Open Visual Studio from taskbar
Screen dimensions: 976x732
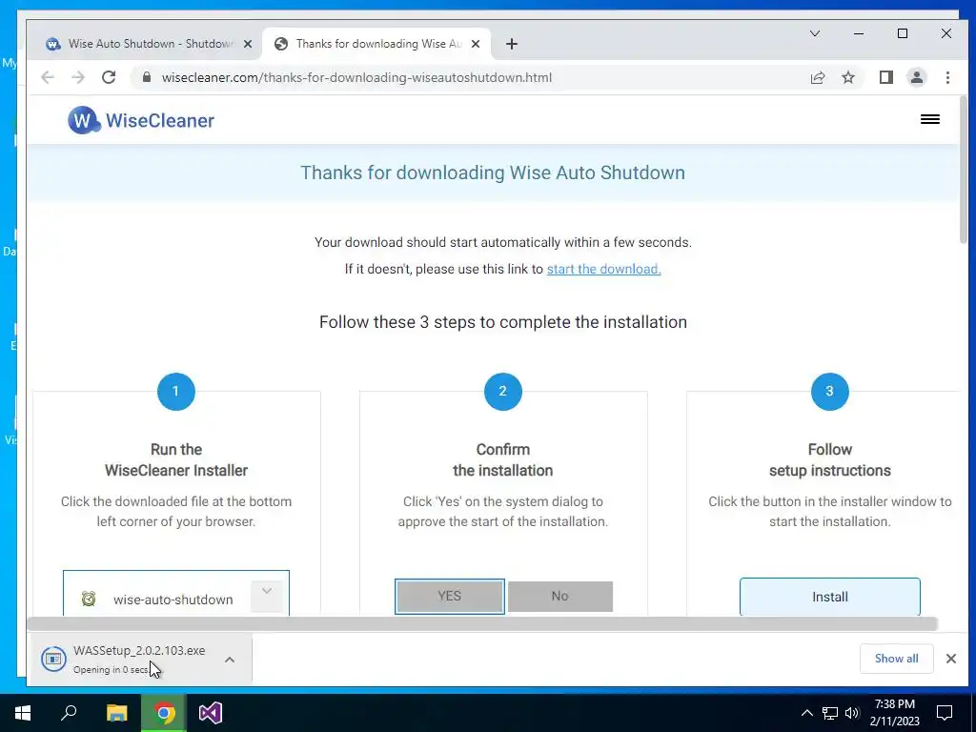point(211,713)
